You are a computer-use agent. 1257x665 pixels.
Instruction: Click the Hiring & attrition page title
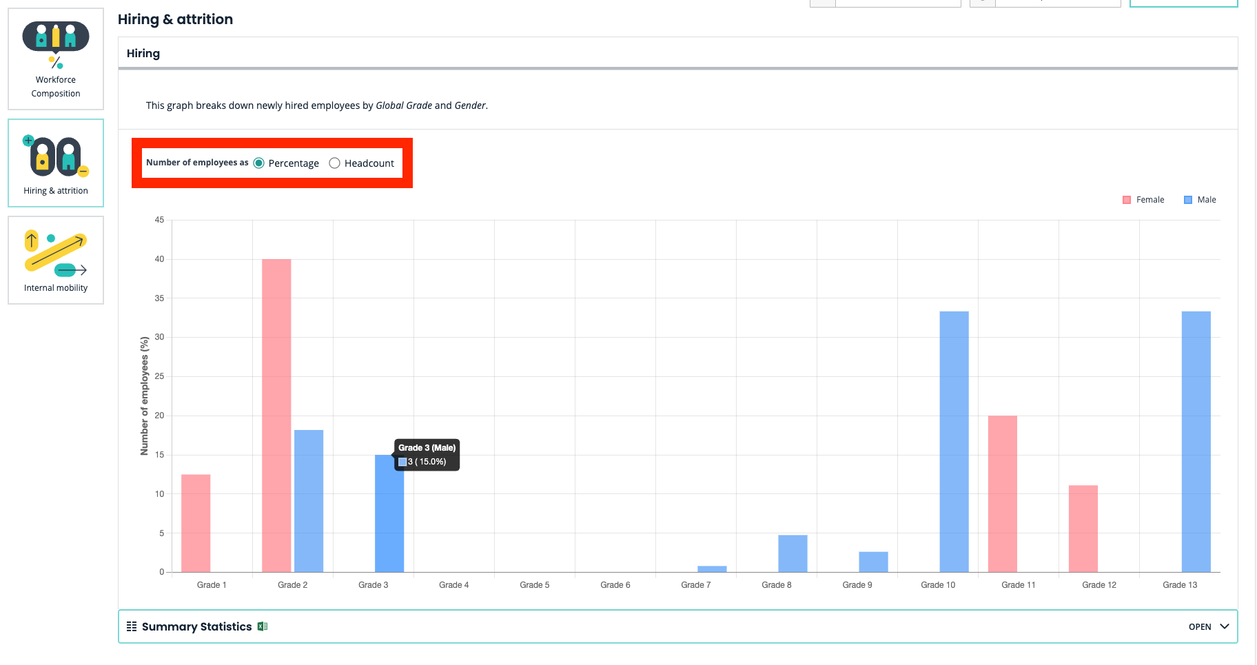click(x=175, y=19)
